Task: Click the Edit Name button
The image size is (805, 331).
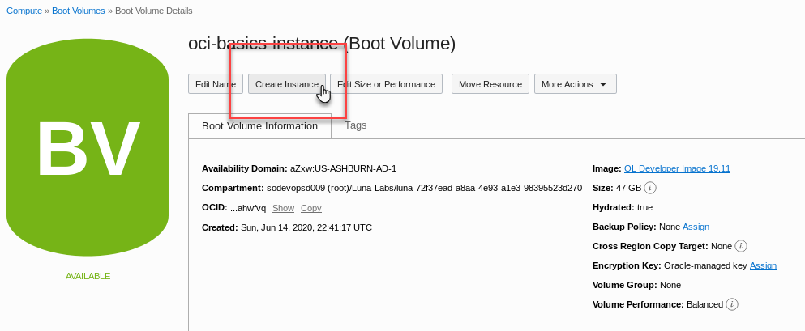Action: [x=216, y=84]
